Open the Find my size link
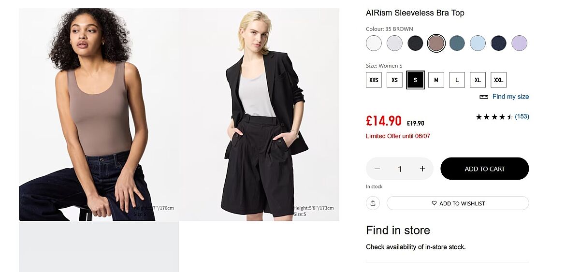This screenshot has width=580, height=272. [510, 97]
